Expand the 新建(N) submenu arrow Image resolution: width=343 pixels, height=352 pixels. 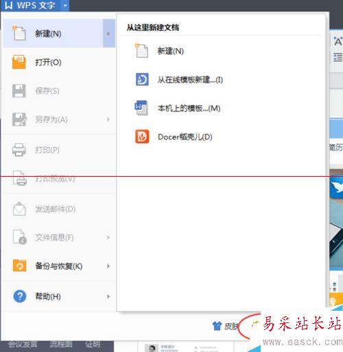(x=109, y=34)
